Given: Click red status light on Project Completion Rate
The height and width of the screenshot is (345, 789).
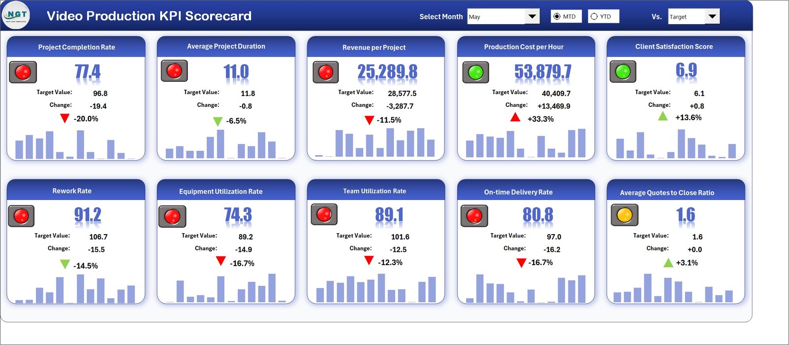Looking at the screenshot, I should tap(23, 72).
